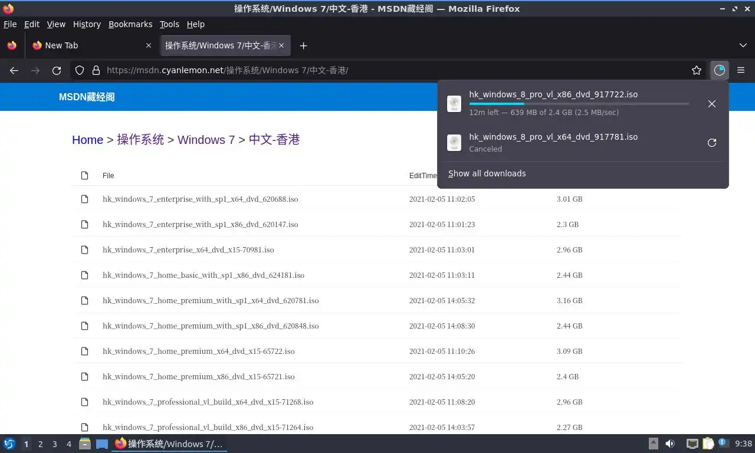Open hk_windows_7_enterprise_x64_dvd_x15-70981.iso

(x=188, y=250)
